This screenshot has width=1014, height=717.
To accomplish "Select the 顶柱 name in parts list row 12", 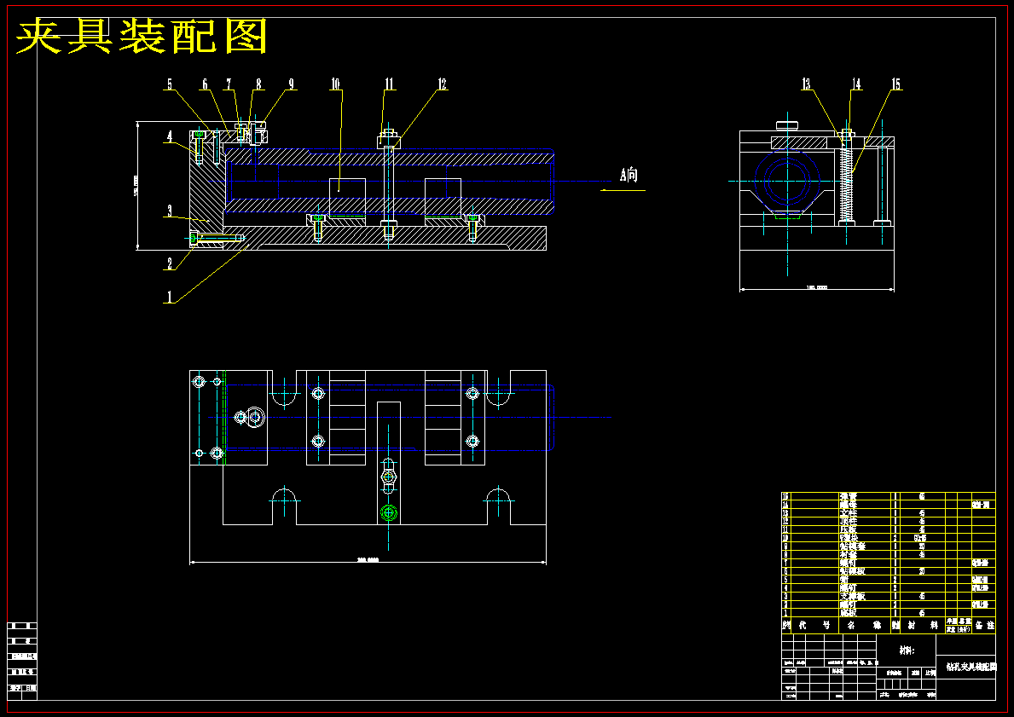I will (849, 521).
